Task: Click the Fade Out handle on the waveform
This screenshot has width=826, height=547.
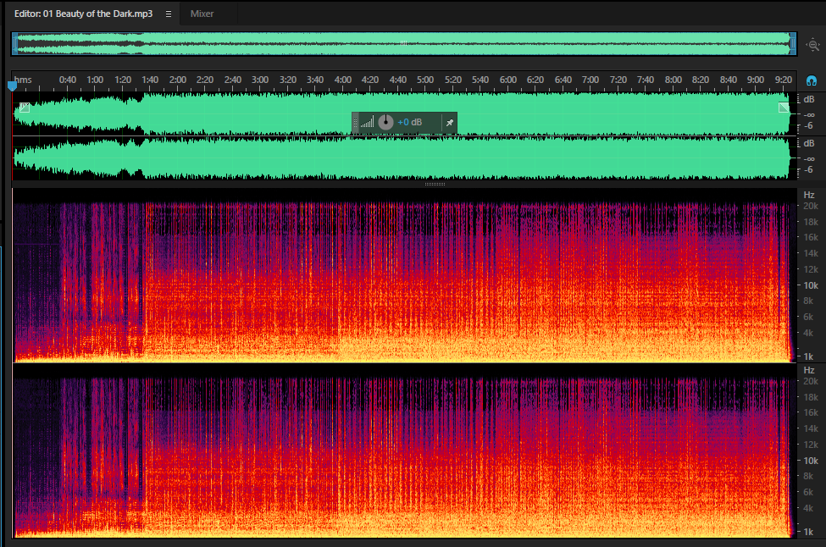Action: (x=784, y=108)
